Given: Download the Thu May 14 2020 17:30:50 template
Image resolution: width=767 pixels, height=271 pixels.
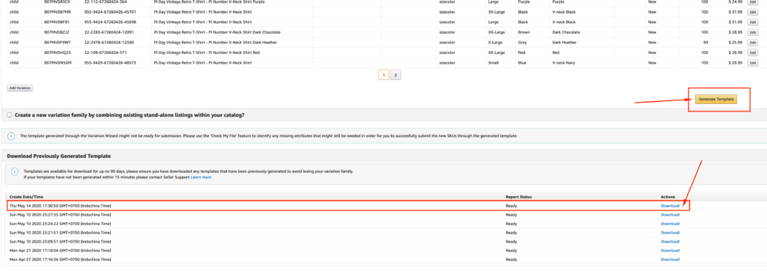Looking at the screenshot, I should [x=670, y=206].
